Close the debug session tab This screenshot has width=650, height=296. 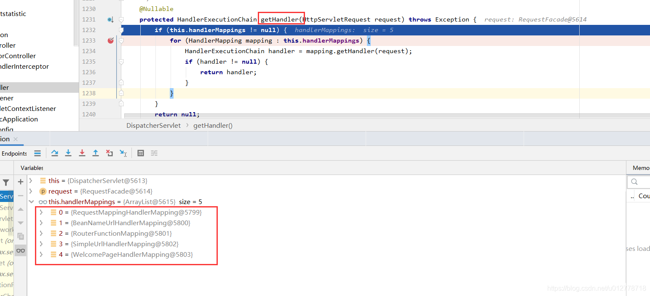(x=16, y=139)
